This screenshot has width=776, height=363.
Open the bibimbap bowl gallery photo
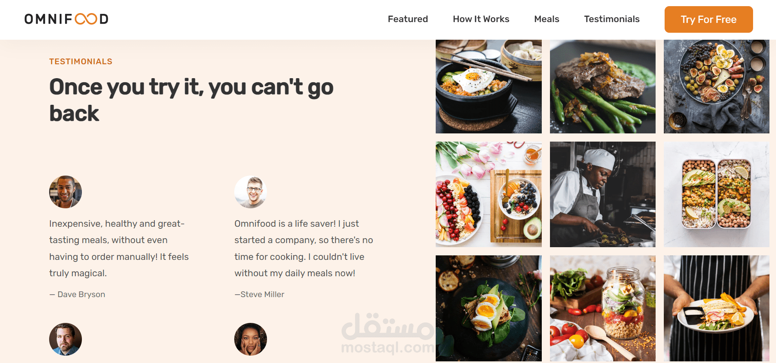click(x=489, y=86)
